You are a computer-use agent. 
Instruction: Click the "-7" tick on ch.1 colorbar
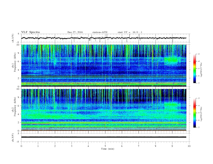[x=198, y=83]
